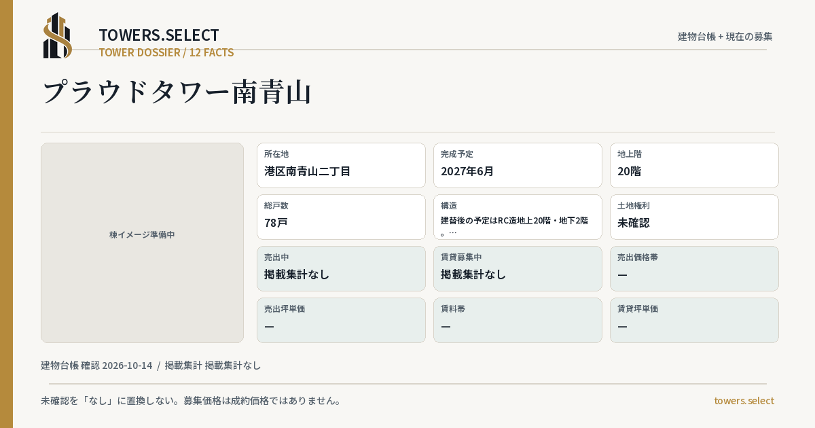The height and width of the screenshot is (428, 815).
Task: Open the towers.select footer link
Action: click(x=744, y=401)
